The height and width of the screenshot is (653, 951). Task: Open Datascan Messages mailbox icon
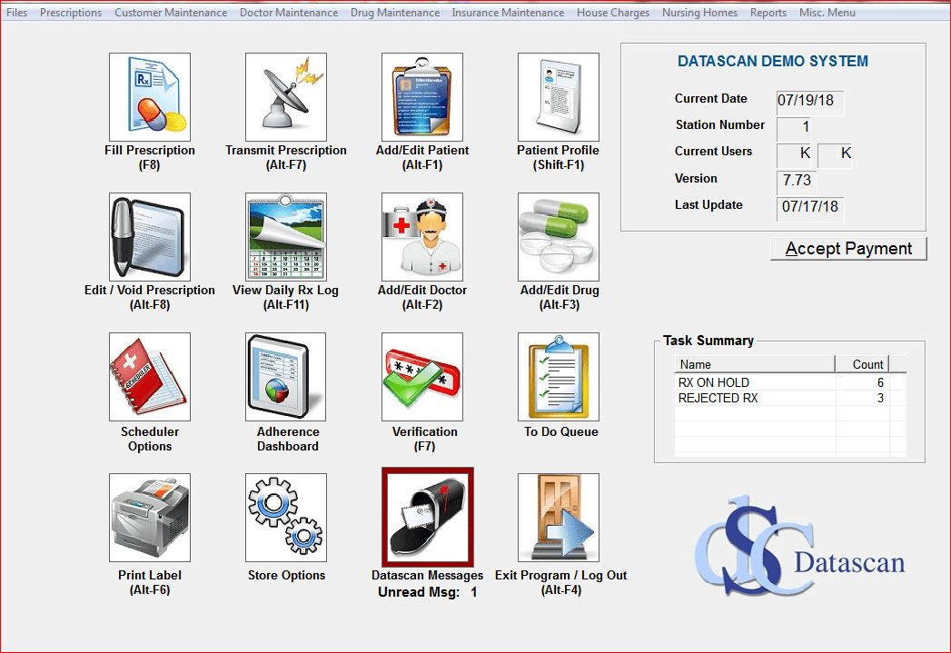pos(428,517)
